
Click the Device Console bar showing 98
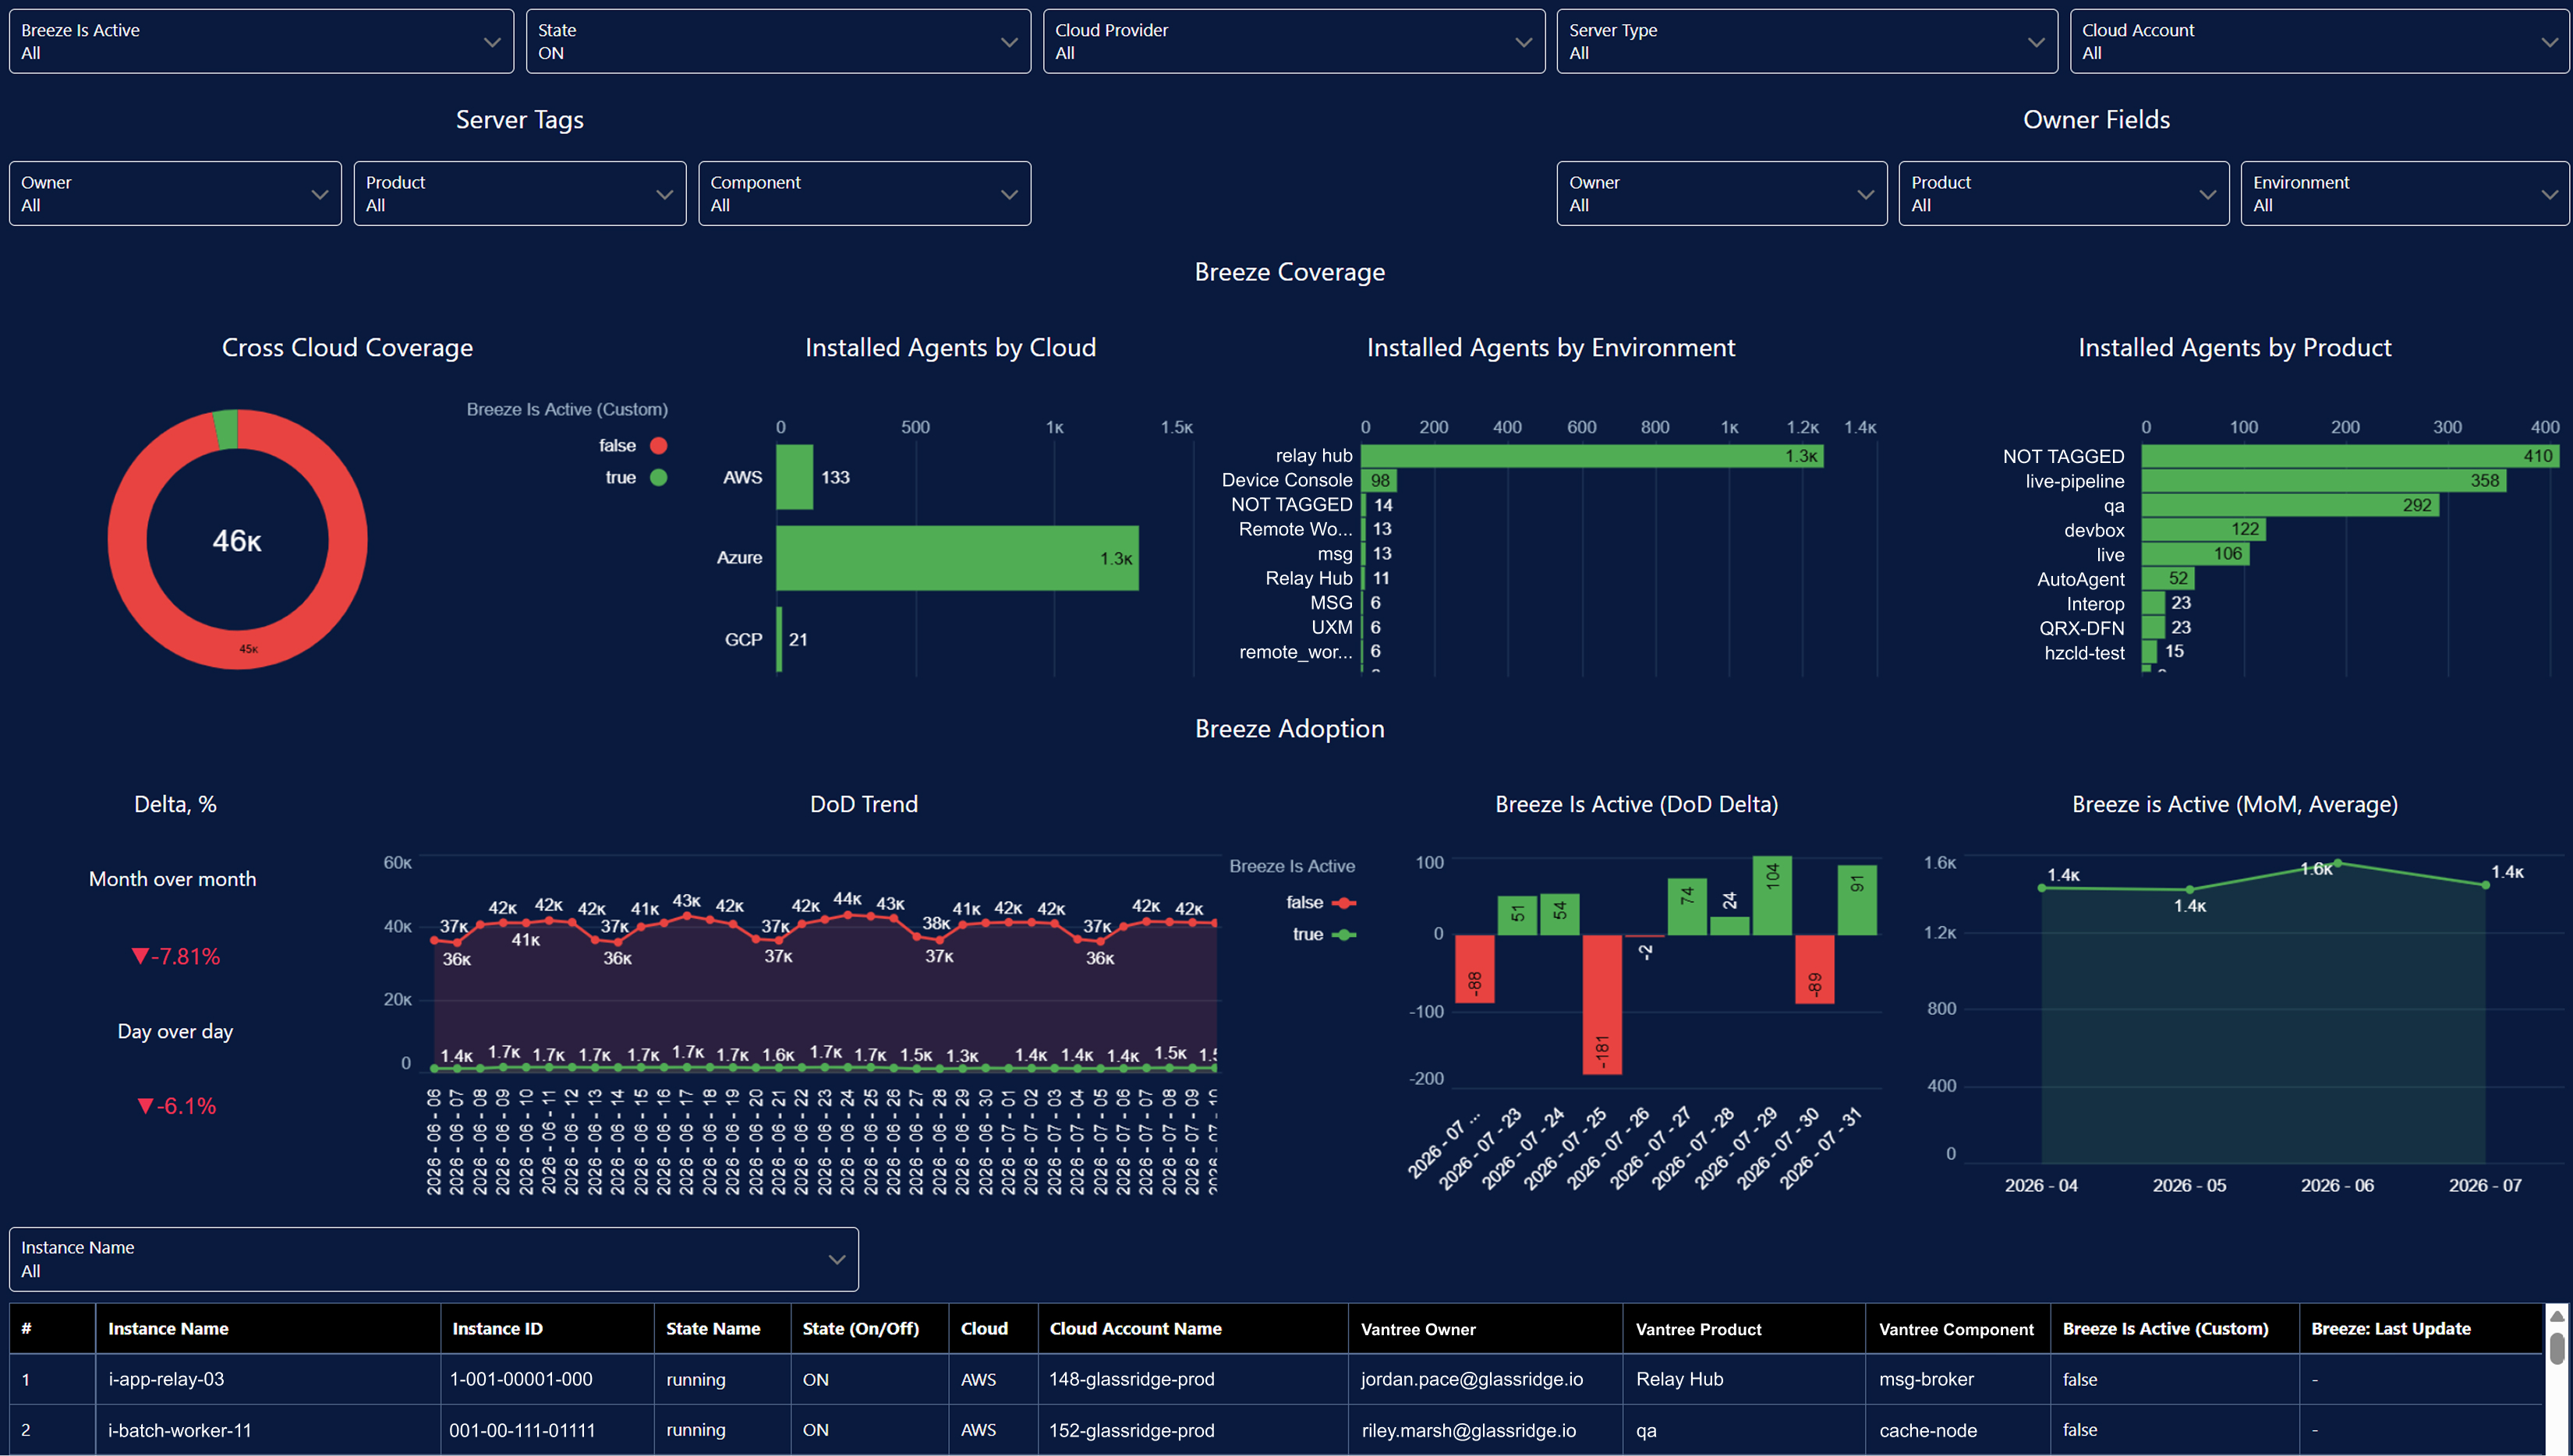tap(1379, 481)
